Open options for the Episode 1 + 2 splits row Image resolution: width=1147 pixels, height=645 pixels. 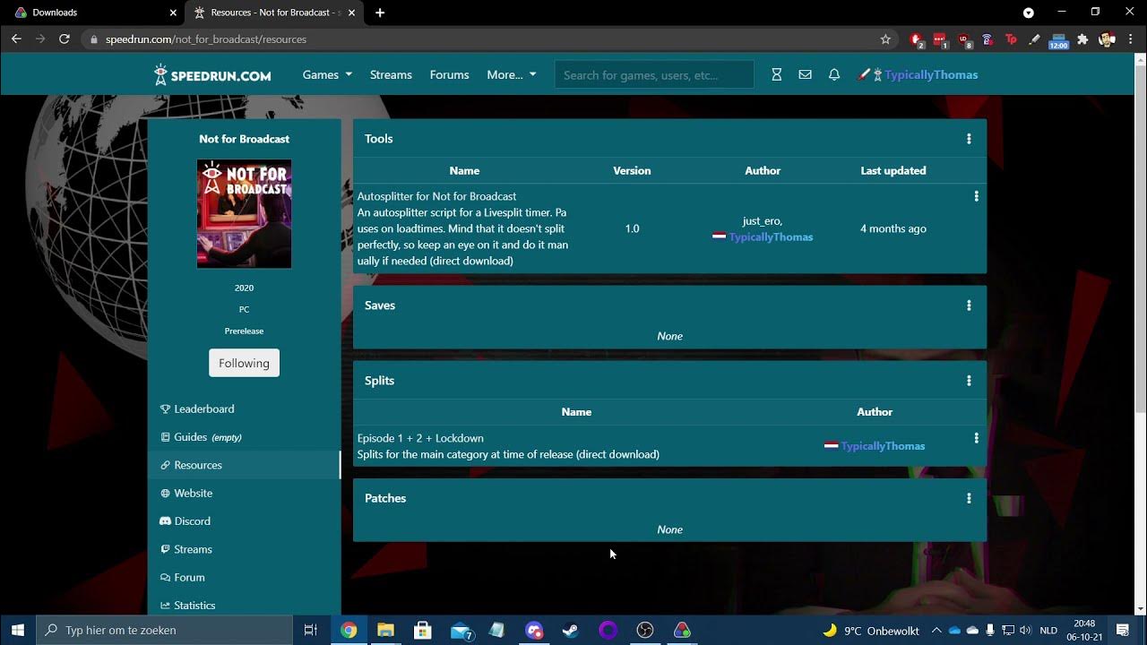976,438
